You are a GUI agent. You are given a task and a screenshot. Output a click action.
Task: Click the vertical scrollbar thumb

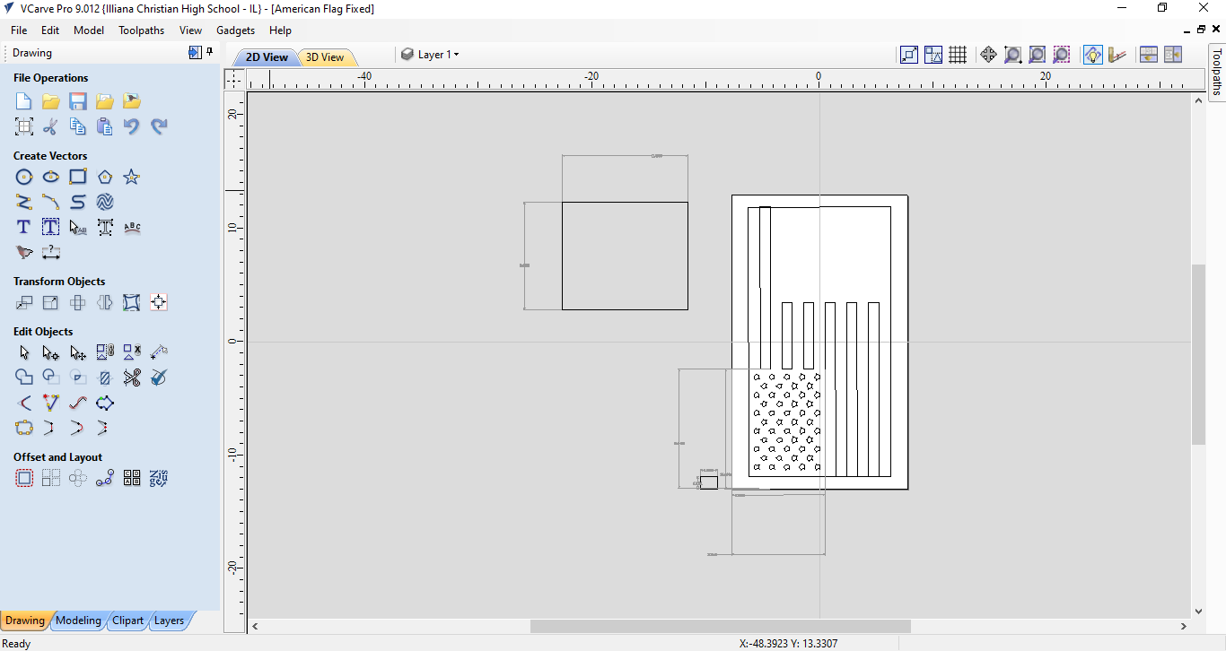(x=1198, y=354)
